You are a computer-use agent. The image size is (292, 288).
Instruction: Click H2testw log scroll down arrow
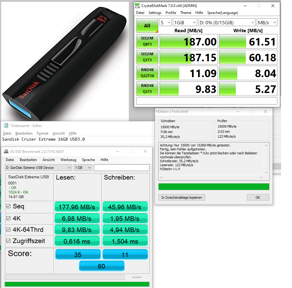[266, 172]
